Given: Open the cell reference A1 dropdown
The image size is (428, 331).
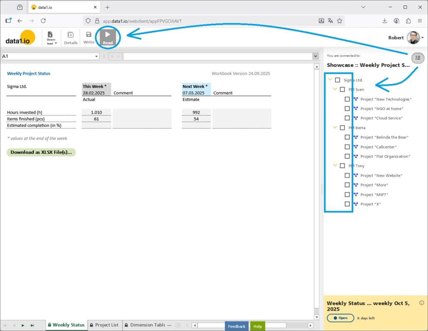Looking at the screenshot, I should click(96, 56).
